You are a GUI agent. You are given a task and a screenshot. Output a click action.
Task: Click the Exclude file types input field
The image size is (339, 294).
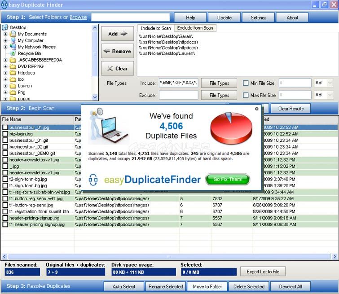coord(178,95)
